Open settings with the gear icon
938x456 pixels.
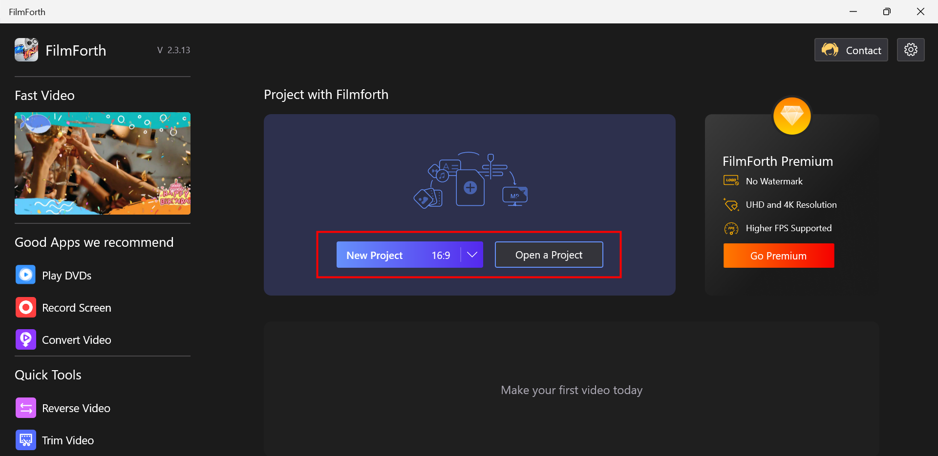(x=911, y=50)
